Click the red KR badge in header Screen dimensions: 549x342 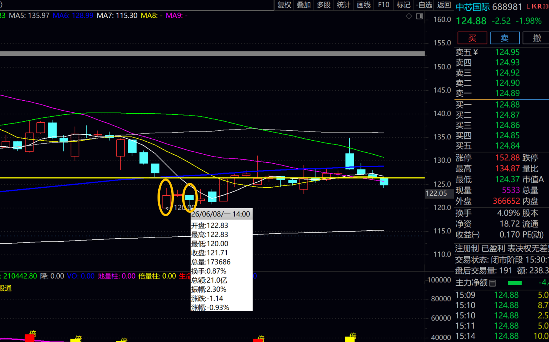click(x=537, y=6)
